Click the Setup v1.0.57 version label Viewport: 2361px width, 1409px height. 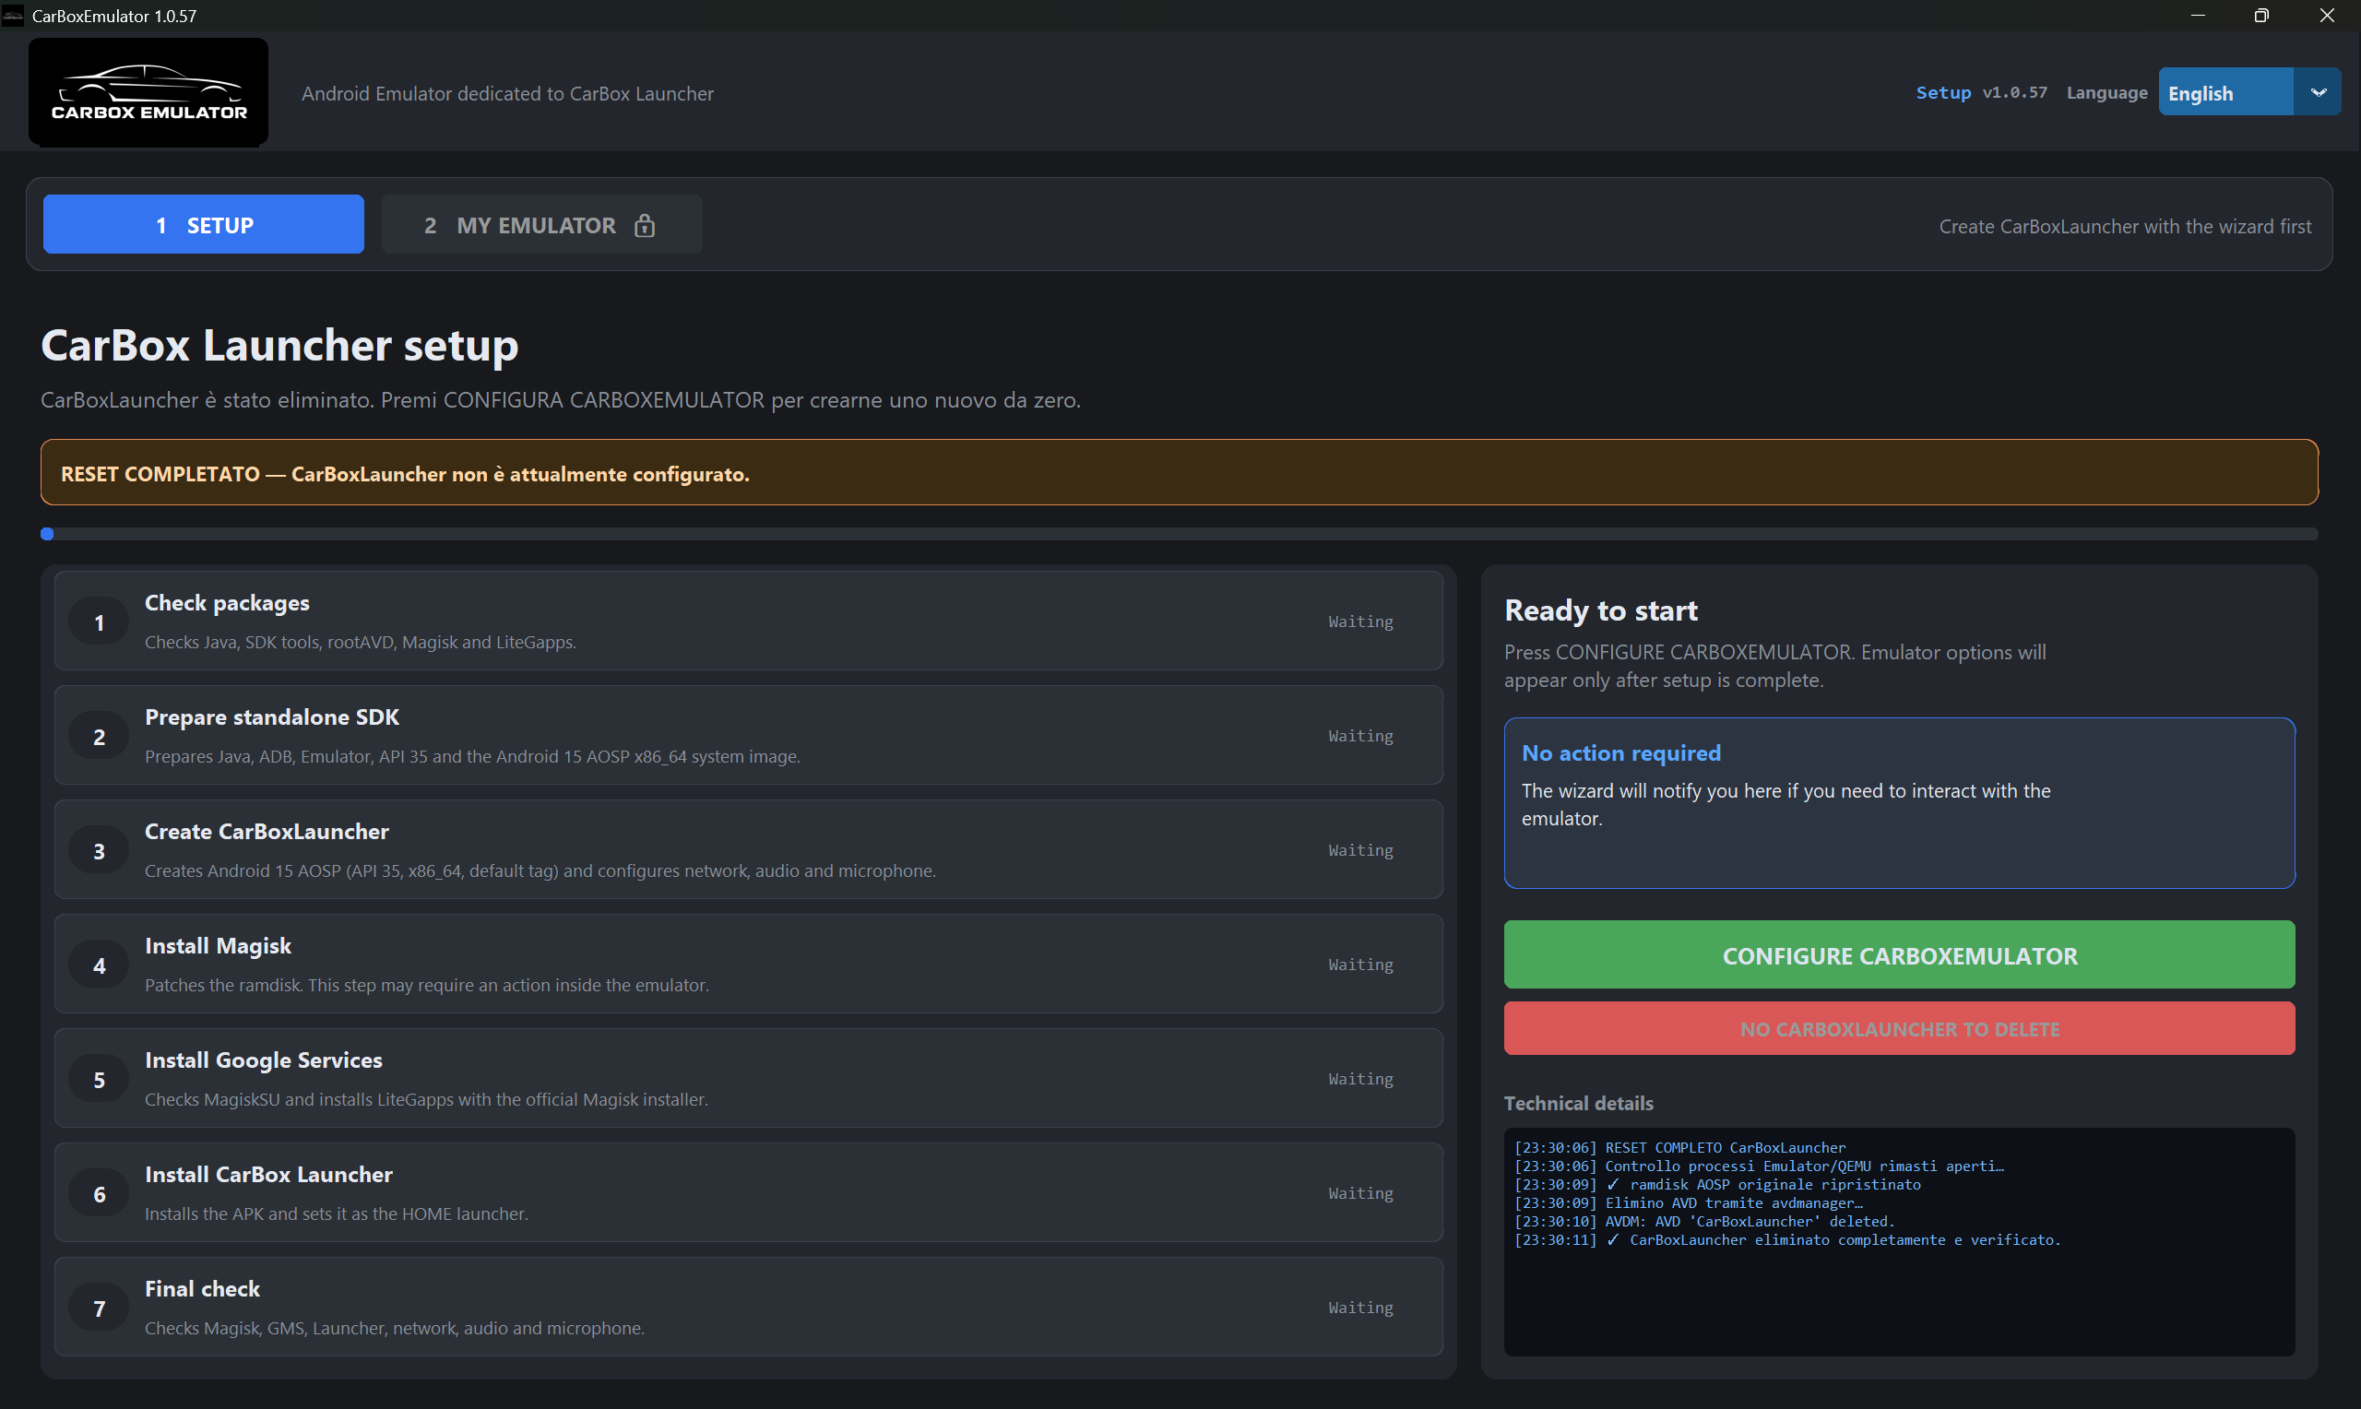tap(1981, 92)
